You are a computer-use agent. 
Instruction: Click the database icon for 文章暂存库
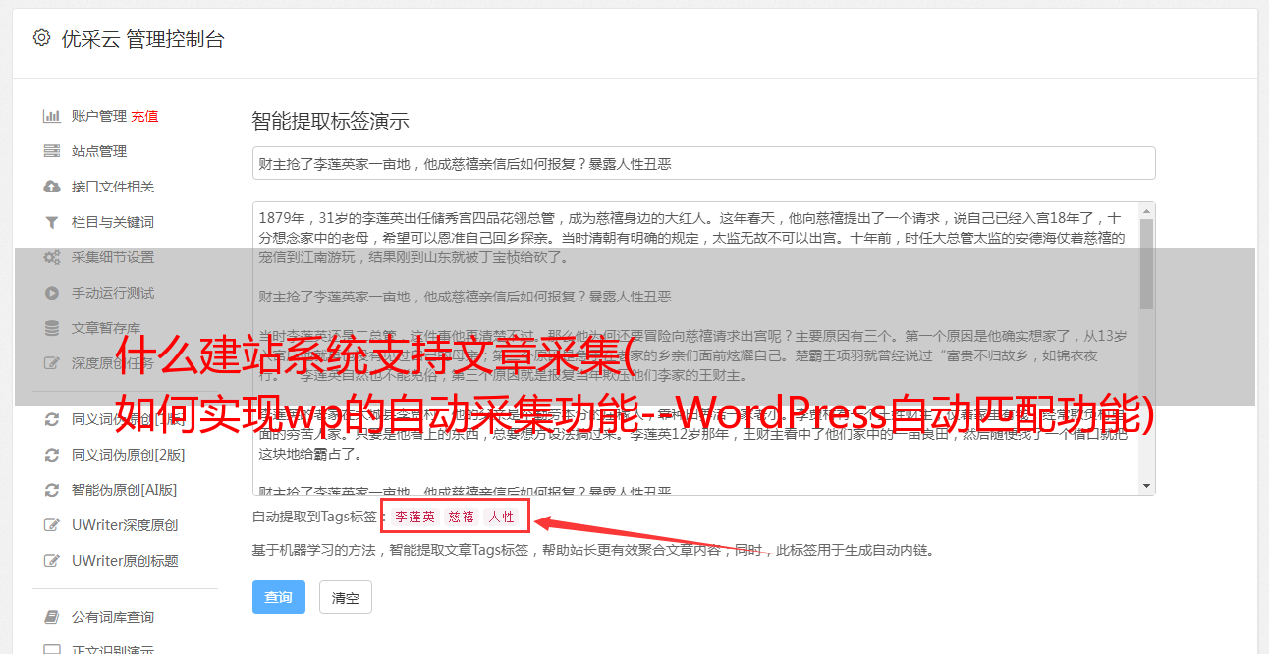pos(52,328)
